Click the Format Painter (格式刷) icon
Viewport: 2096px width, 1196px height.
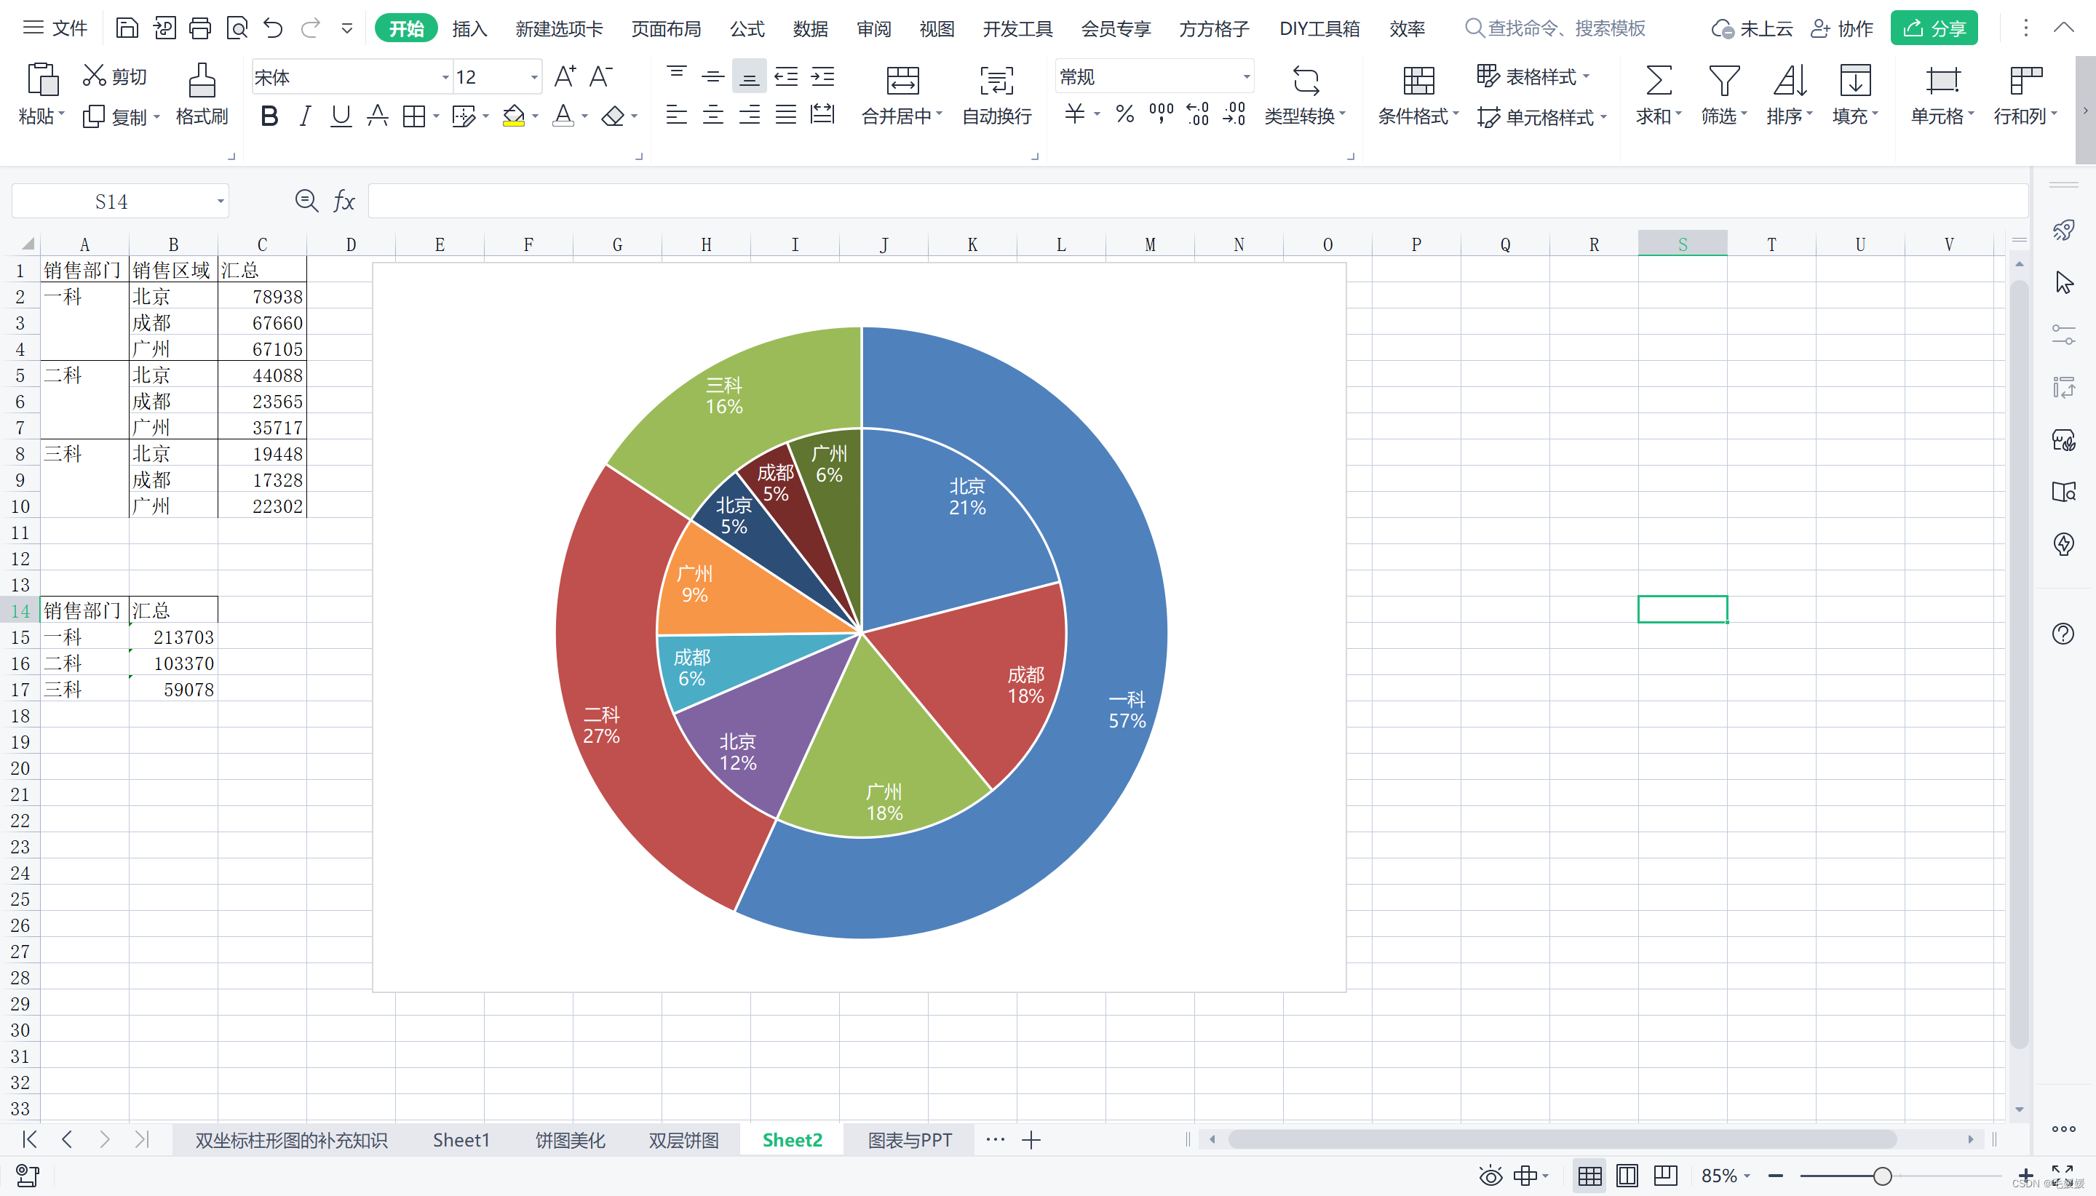202,81
